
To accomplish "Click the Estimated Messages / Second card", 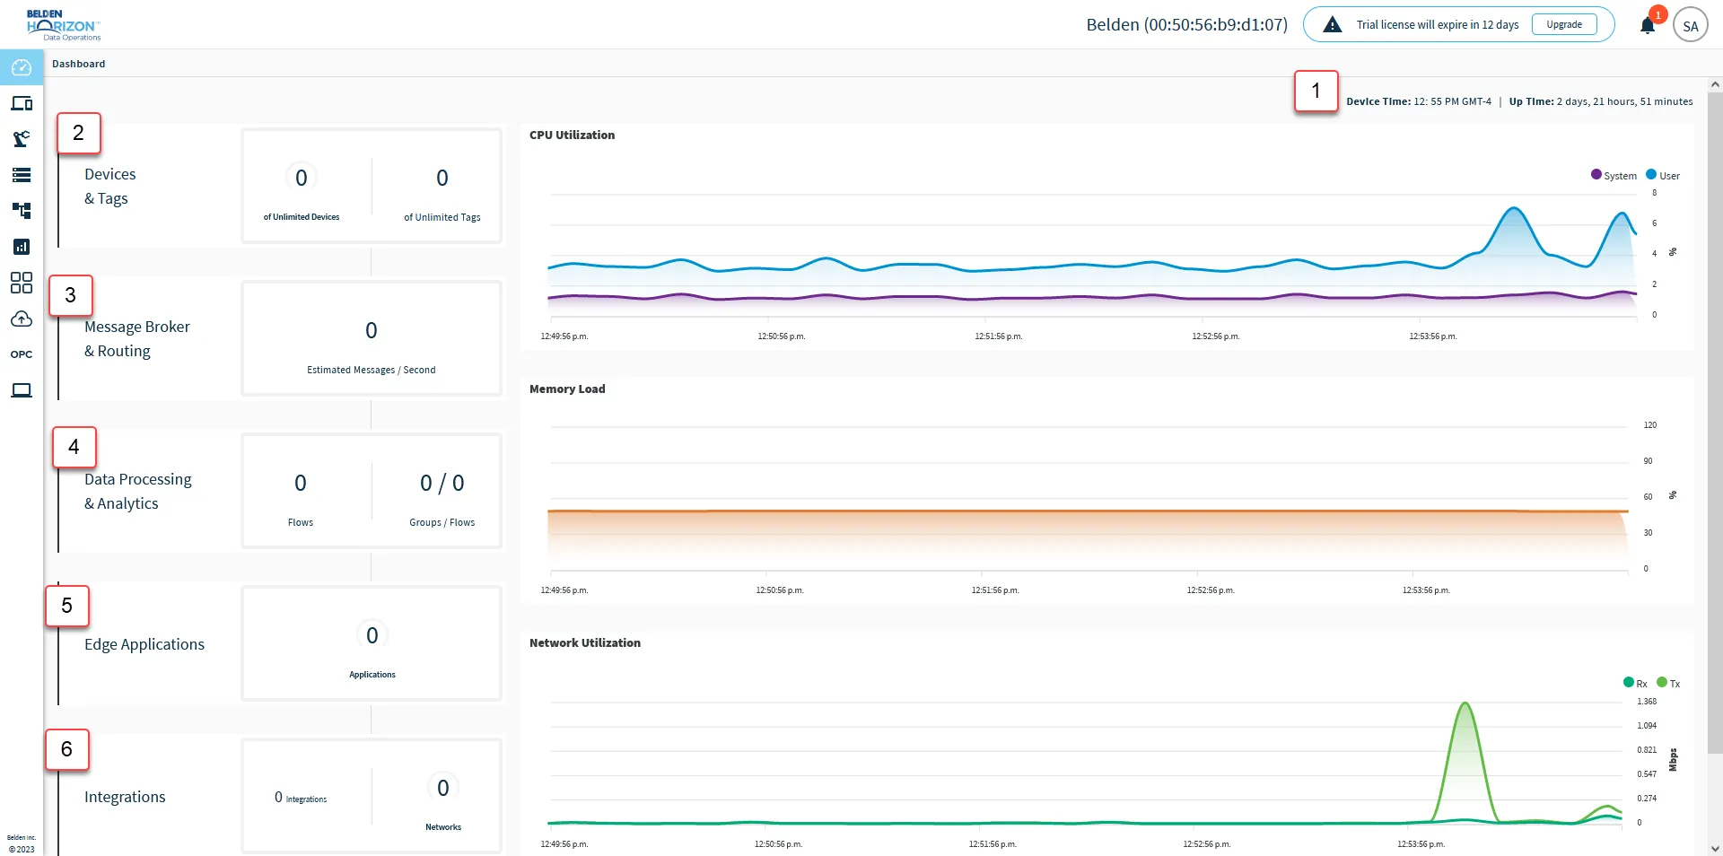I will point(372,338).
